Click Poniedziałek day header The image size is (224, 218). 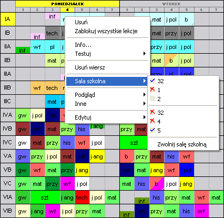point(67,4)
